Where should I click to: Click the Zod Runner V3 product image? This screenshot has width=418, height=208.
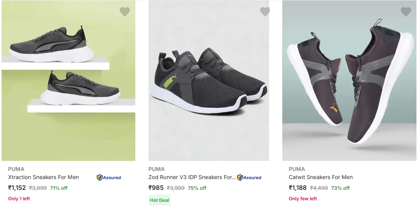pyautogui.click(x=209, y=81)
